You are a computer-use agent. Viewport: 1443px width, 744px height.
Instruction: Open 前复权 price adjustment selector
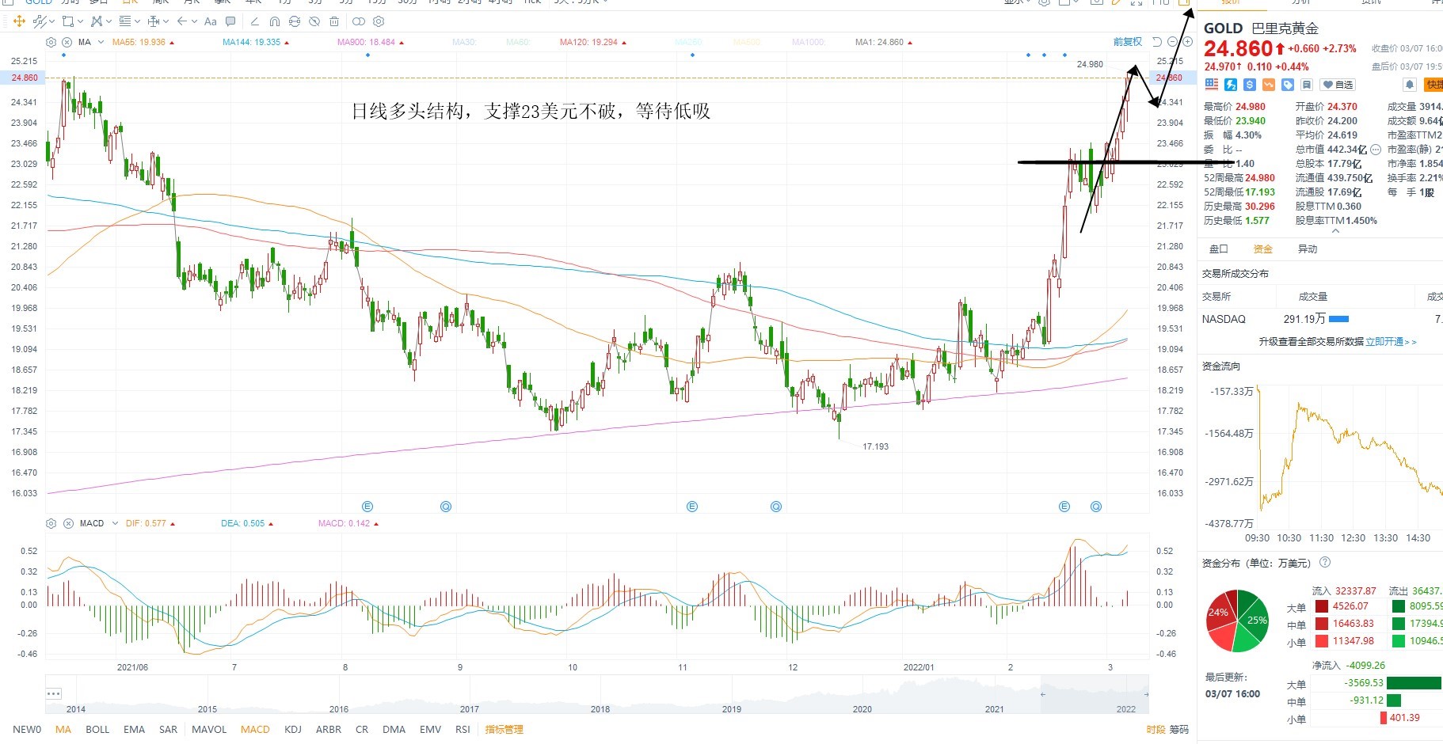[x=1128, y=42]
